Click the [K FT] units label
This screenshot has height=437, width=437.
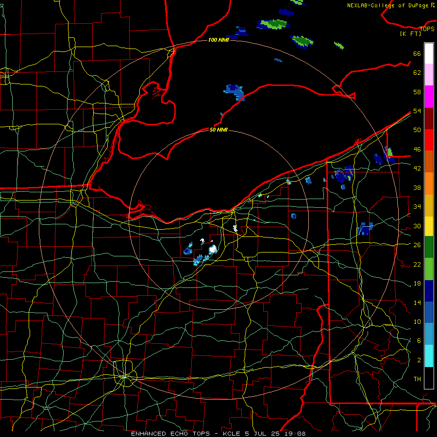410,34
